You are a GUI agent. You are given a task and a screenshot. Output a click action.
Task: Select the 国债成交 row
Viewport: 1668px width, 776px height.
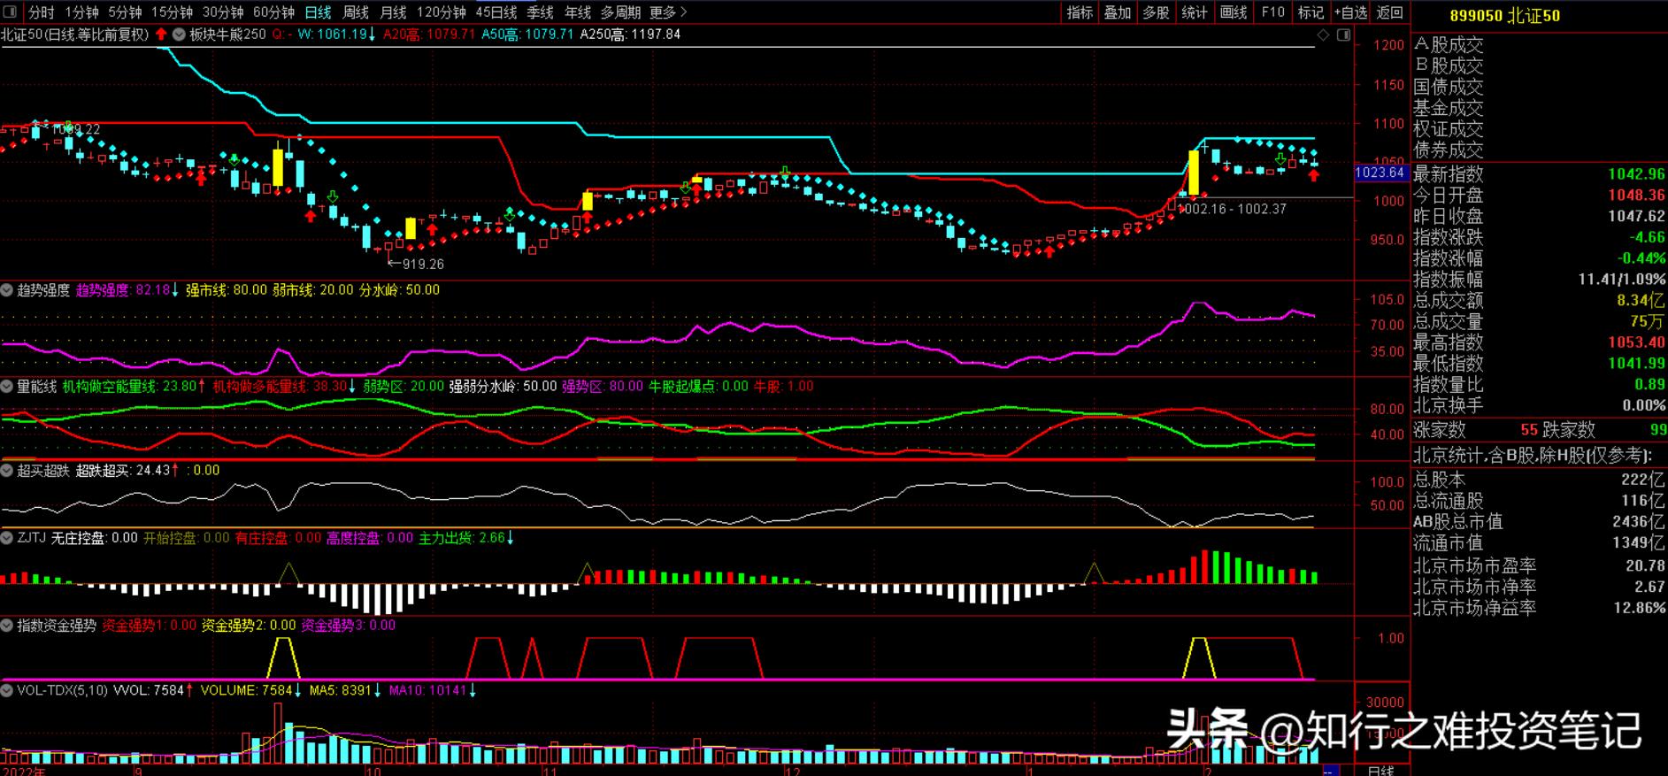pyautogui.click(x=1449, y=88)
